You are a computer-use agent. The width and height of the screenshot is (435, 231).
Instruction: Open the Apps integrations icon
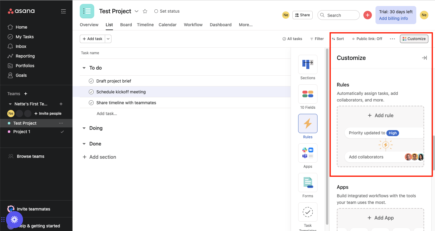click(308, 153)
